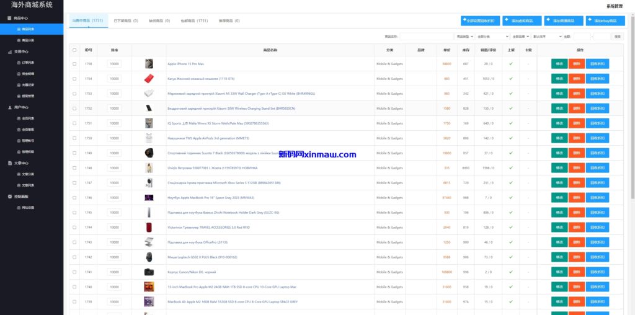The height and width of the screenshot is (315, 635).
Task: Switch to the 已下架商品 tab
Action: tap(126, 20)
